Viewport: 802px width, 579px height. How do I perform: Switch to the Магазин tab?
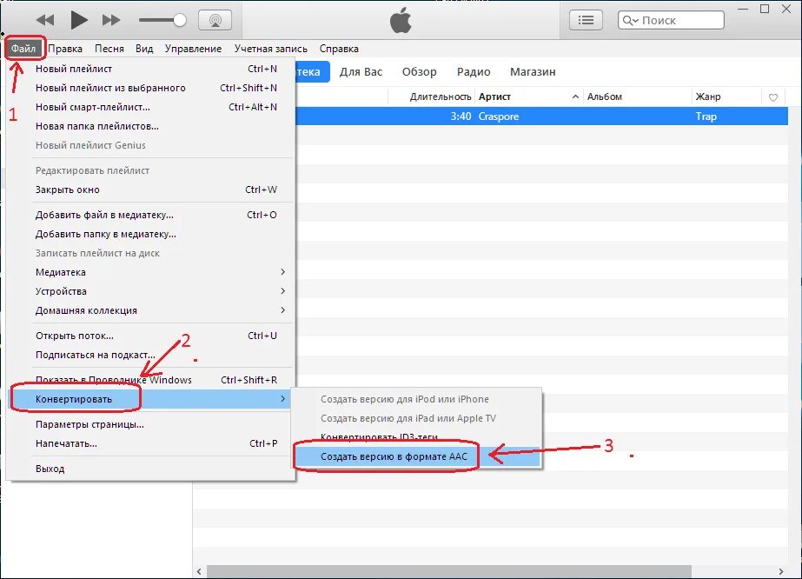click(533, 71)
